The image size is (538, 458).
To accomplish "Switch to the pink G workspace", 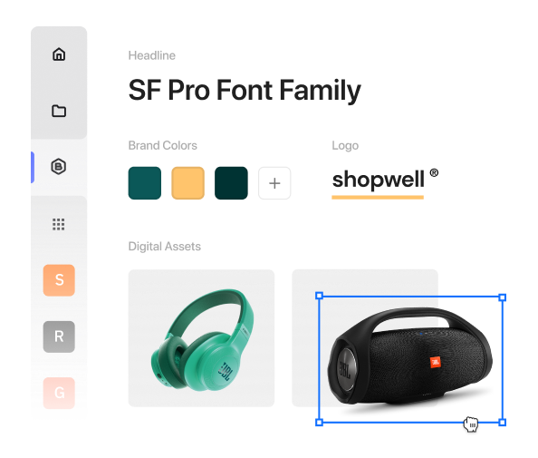I will (59, 393).
